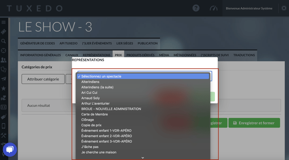Select BROUE - NOUVELLE ADMINISTRATION option
Viewport: 289px width, 160px height.
[x=143, y=109]
